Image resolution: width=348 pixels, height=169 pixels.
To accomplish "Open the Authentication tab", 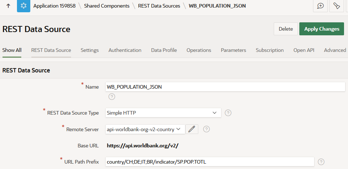I will coord(125,50).
